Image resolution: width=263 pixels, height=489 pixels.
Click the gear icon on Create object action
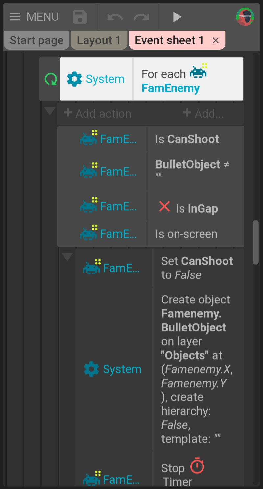tap(91, 369)
